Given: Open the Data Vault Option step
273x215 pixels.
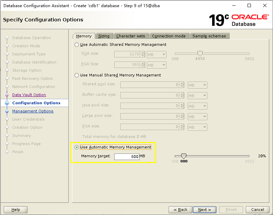Looking at the screenshot, I should point(29,95).
